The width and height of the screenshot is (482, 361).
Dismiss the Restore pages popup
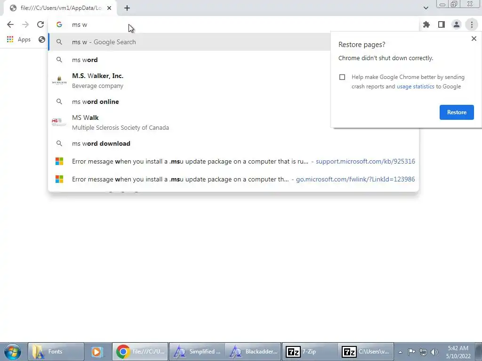pyautogui.click(x=474, y=39)
